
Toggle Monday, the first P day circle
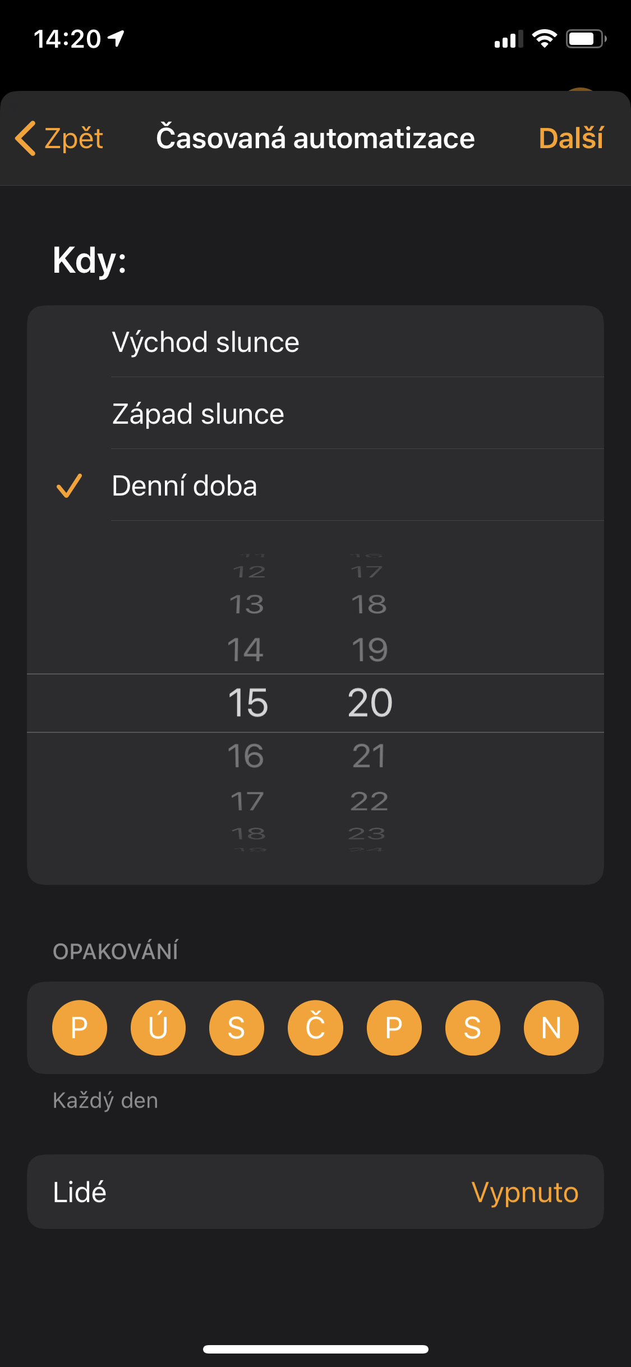(80, 1027)
